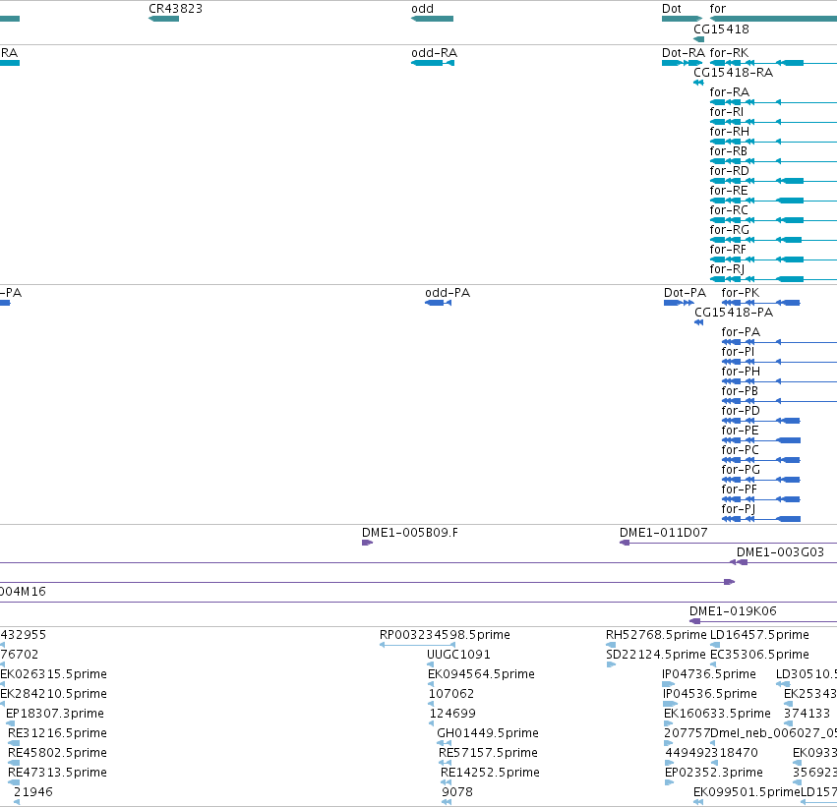
Task: Click the Dot-RA transcript label
Action: click(684, 53)
